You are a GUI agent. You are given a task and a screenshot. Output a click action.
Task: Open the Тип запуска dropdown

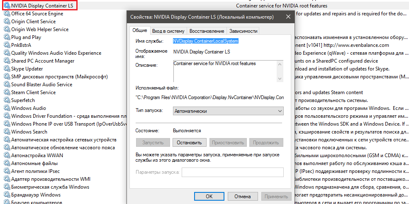(228, 111)
